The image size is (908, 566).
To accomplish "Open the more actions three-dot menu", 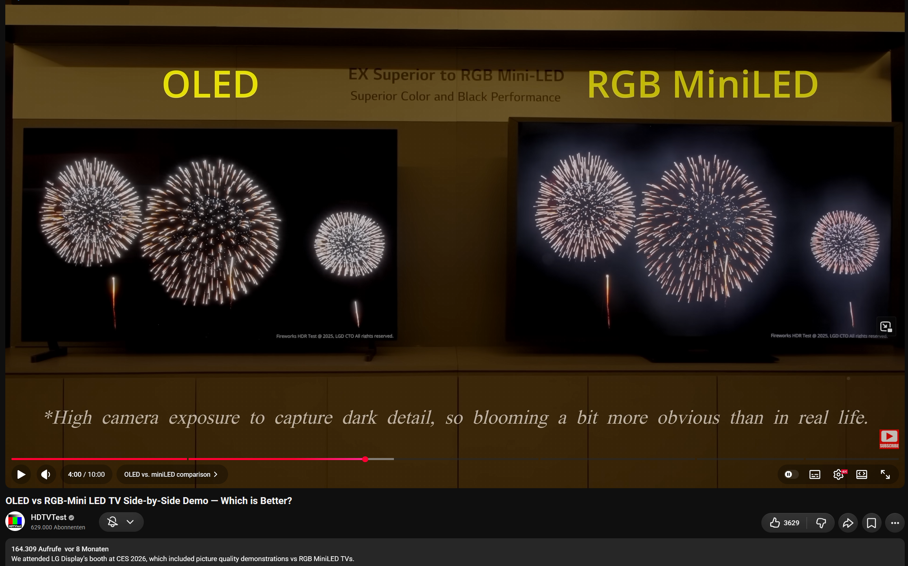I will pos(895,523).
